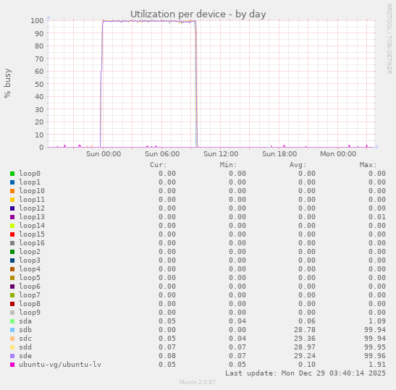396x390 pixels.
Task: Click the sde current value 0.08
Action: click(167, 356)
